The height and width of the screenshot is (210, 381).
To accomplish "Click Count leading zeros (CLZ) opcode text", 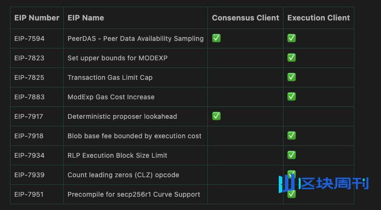I will (123, 175).
